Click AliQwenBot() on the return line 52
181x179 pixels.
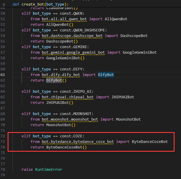(x=60, y=25)
